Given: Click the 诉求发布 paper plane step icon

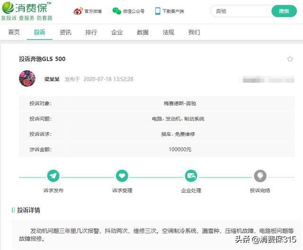Looking at the screenshot, I should (x=53, y=175).
